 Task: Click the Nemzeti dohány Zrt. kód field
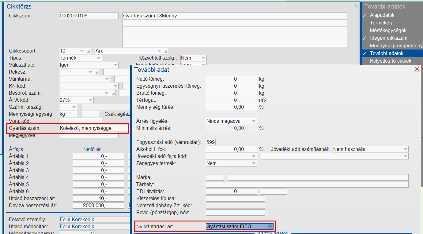tap(236, 206)
